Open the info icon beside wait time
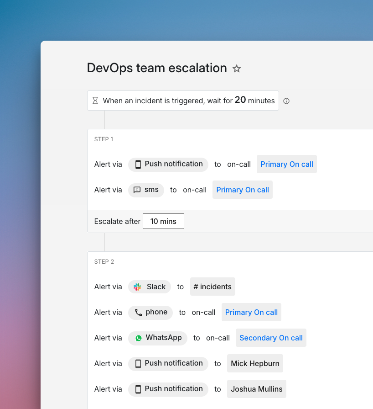Viewport: 373px width, 409px height. [x=286, y=101]
